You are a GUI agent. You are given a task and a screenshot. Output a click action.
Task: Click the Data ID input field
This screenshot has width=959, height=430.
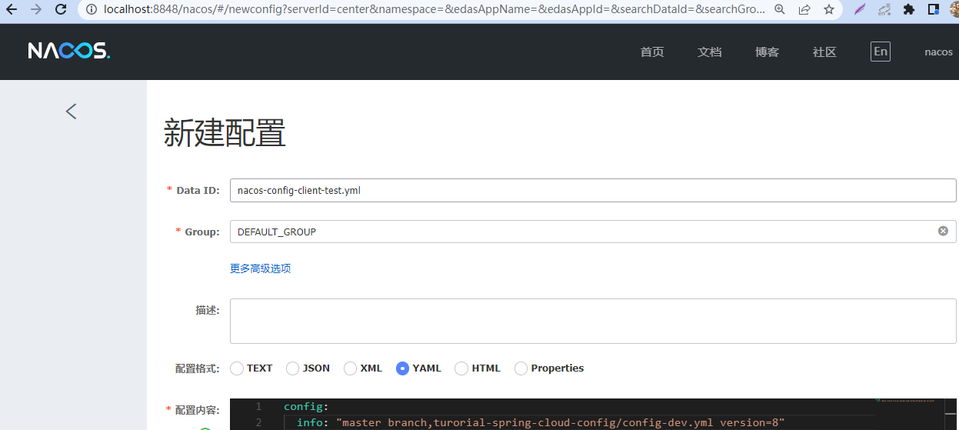tap(593, 191)
